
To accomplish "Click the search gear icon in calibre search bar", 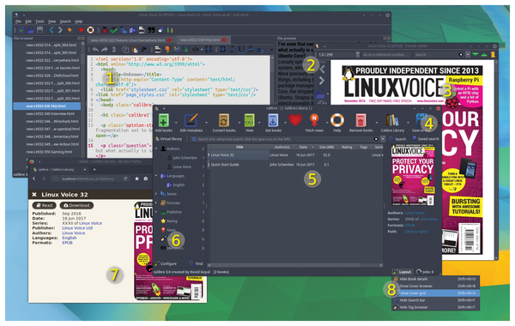I will (194, 139).
